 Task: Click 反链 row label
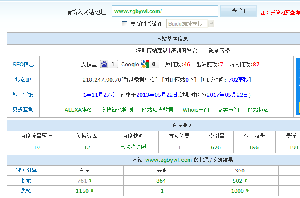point(26,190)
